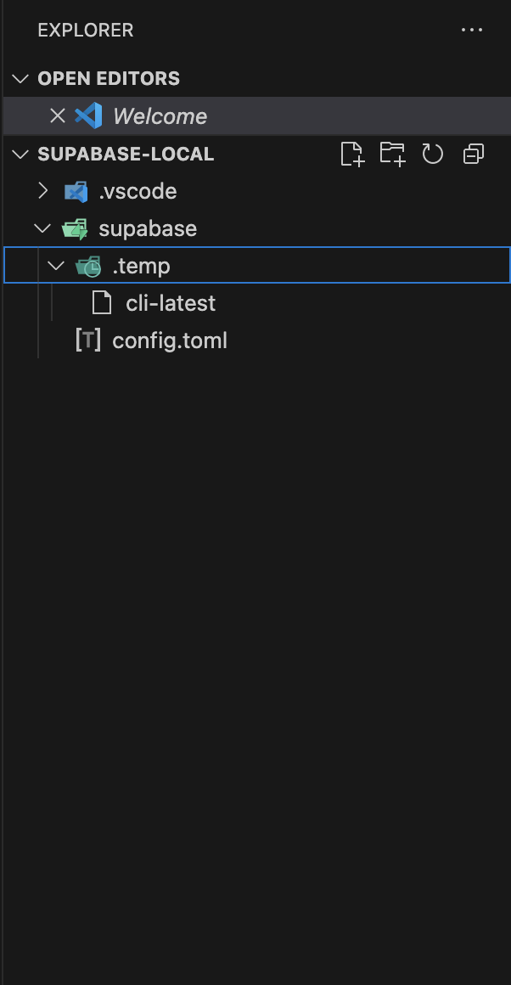Collapse the supabase folder chevron
The width and height of the screenshot is (511, 985).
pyautogui.click(x=42, y=229)
